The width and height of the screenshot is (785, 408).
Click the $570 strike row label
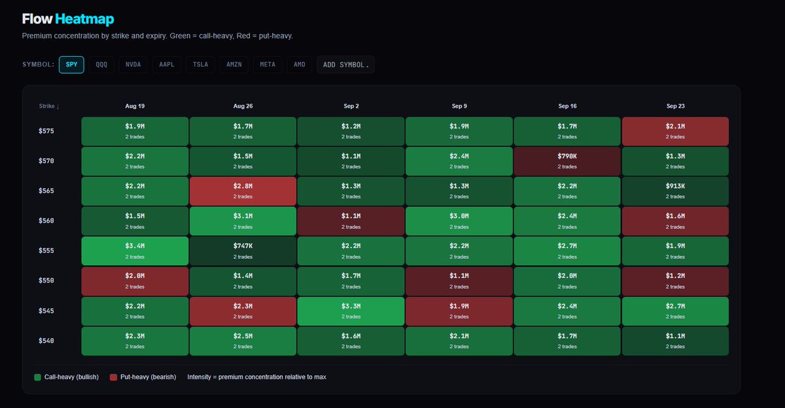tap(46, 161)
